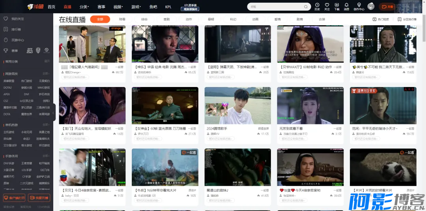Open 排行榜 ranking in the sidebar
Viewport: 426px width, 211px height.
click(x=12, y=29)
